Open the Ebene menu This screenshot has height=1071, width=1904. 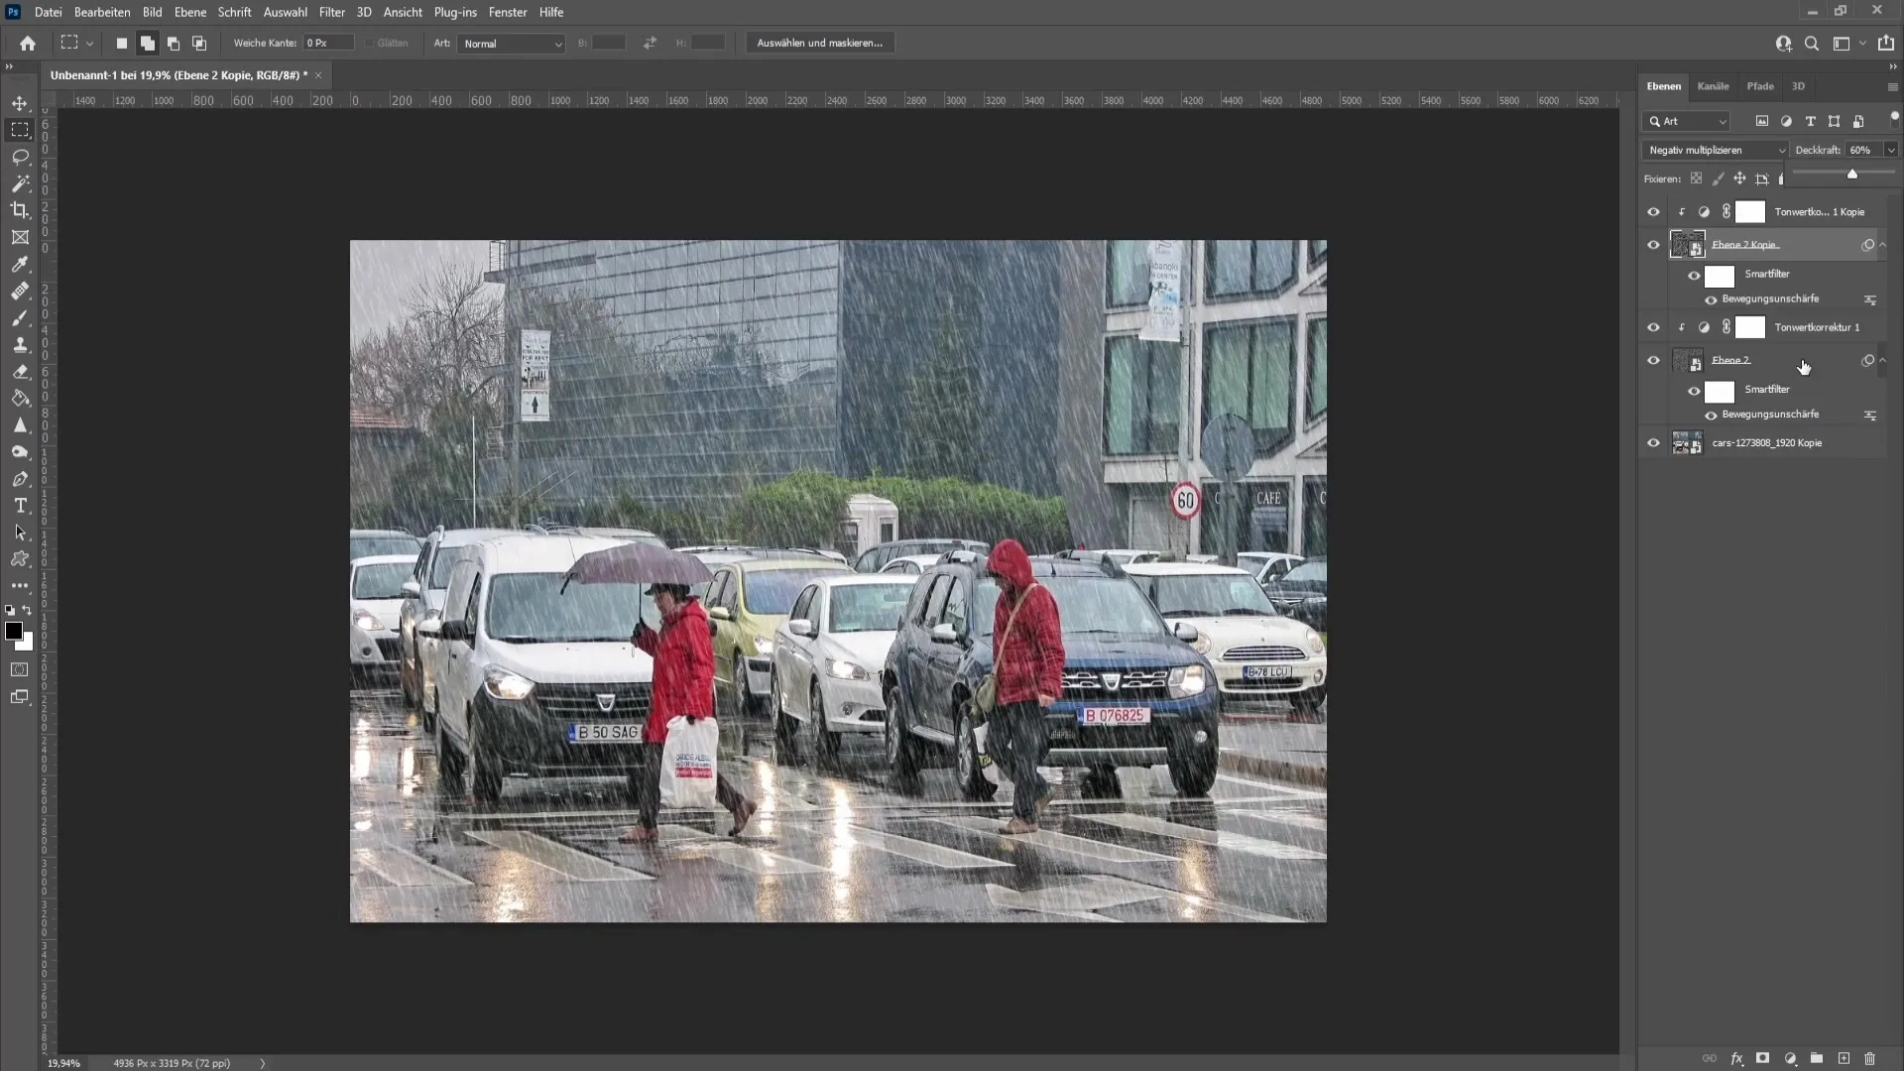tap(190, 12)
